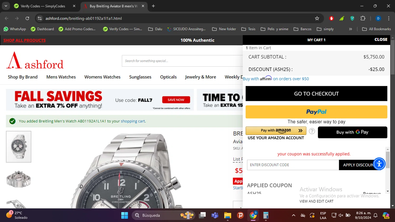This screenshot has height=222, width=395.
Task: Click SAVE NOW on Fall Savings banner
Action: coord(176,100)
